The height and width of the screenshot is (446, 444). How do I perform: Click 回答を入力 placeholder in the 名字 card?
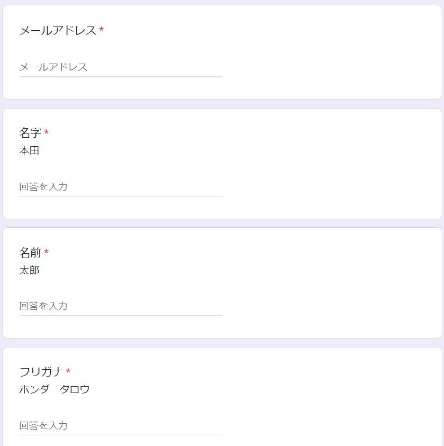tap(43, 186)
